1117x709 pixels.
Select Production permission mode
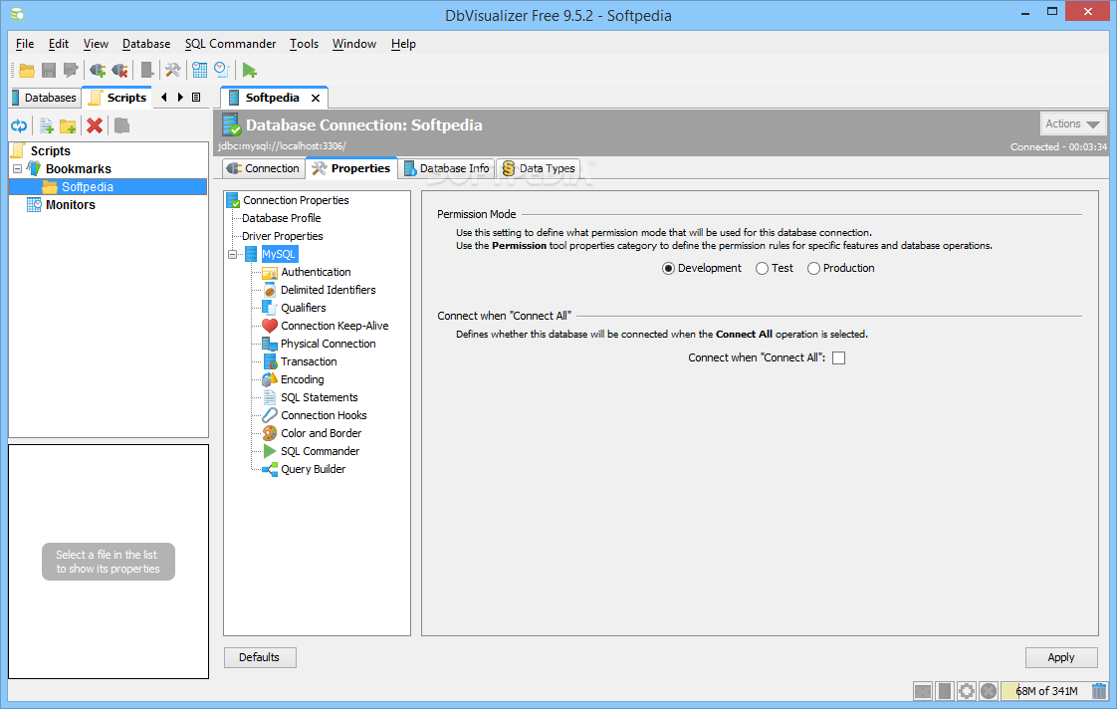coord(840,268)
